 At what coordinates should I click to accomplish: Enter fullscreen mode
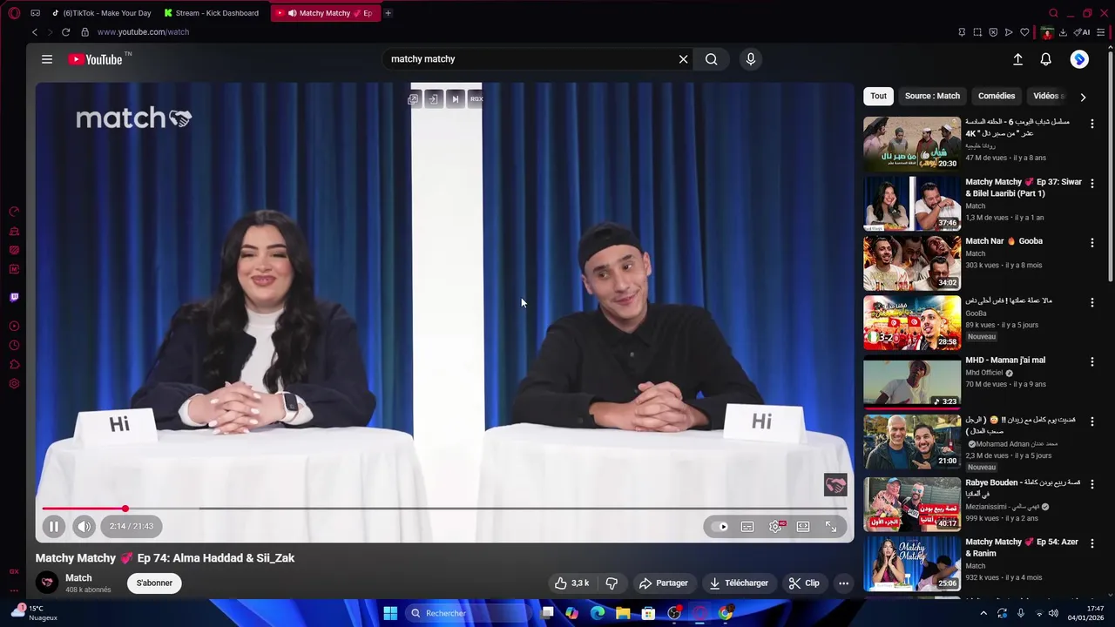coord(831,527)
